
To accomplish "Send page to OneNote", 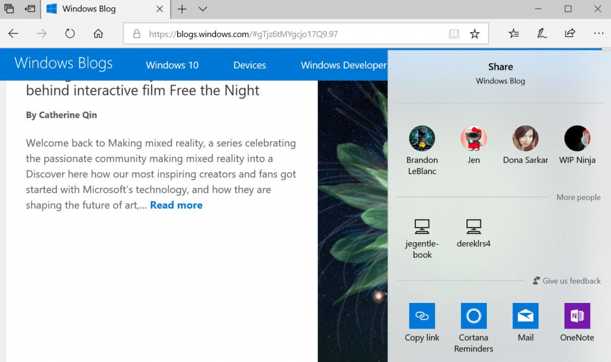I will 577,316.
